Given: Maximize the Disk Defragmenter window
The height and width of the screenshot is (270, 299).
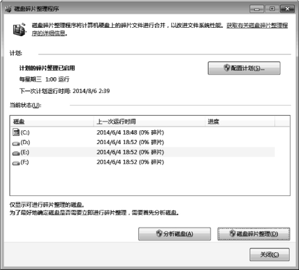Looking at the screenshot, I should coord(272,9).
